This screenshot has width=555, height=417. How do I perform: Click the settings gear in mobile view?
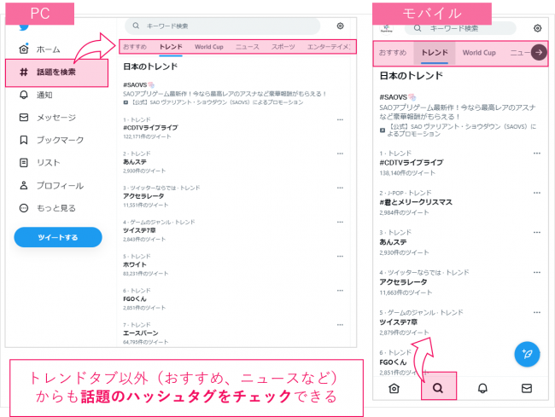point(537,28)
